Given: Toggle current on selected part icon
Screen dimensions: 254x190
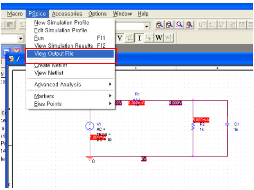Looking at the screenshot, I should point(149,38).
